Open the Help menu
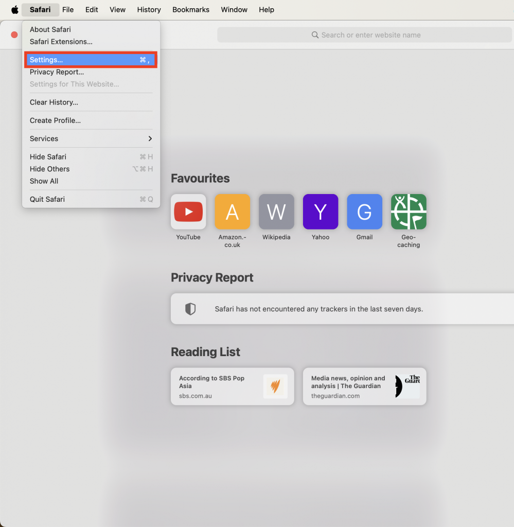This screenshot has width=514, height=527. pos(267,10)
